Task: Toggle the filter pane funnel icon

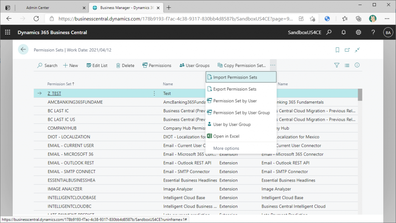Action: coord(337,65)
